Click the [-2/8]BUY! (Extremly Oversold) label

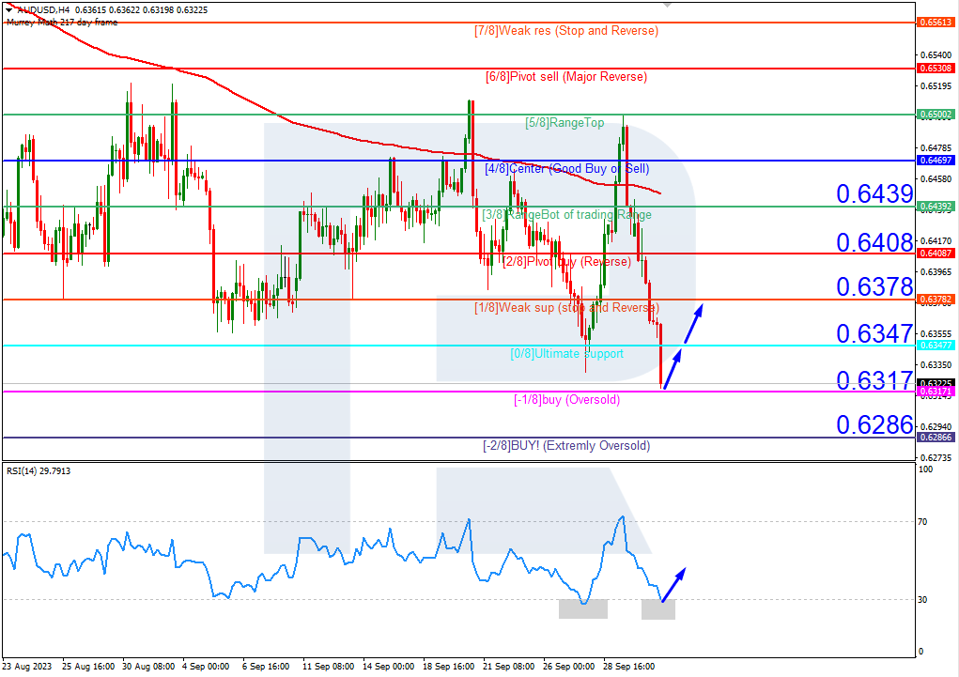(x=566, y=444)
